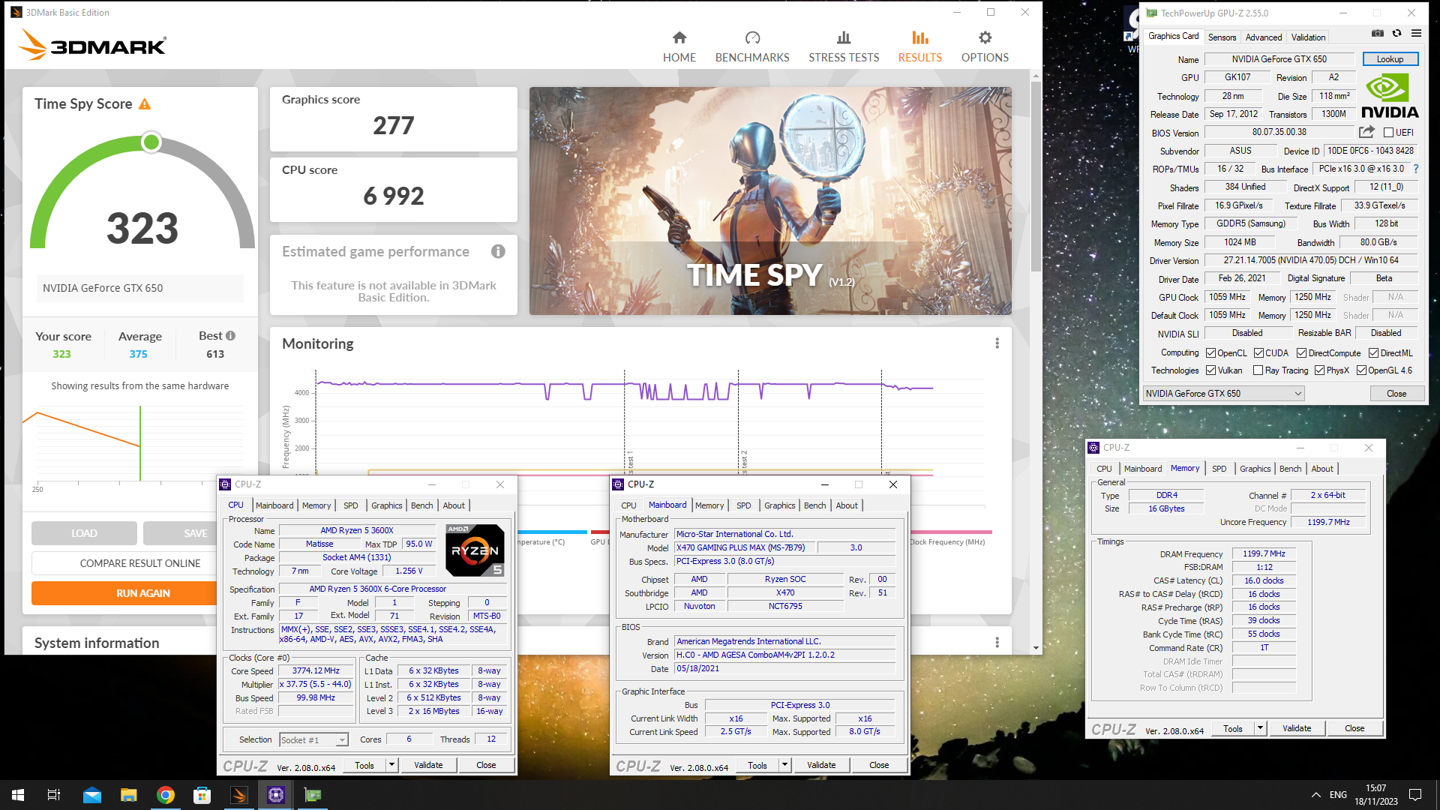Open SPD tab in CPU-Z Memory window

click(x=1219, y=469)
